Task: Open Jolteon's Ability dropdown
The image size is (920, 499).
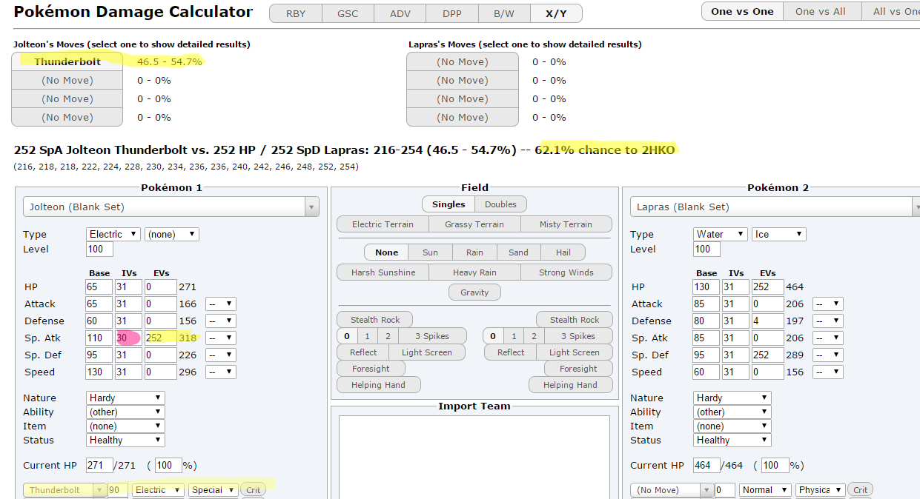Action: tap(125, 412)
